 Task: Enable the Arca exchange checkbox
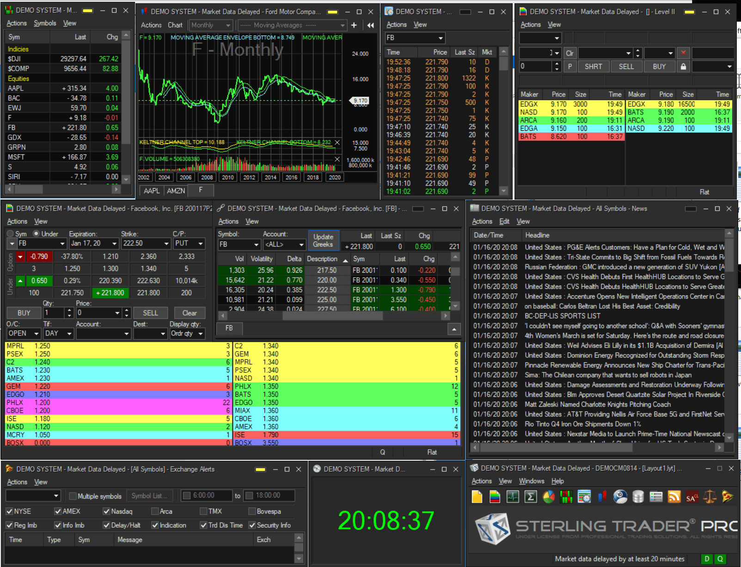tap(155, 511)
